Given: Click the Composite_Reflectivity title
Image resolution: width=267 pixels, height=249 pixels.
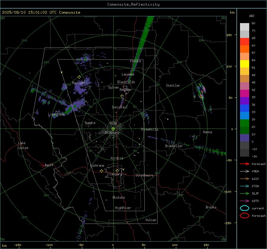Looking at the screenshot, I should [133, 4].
